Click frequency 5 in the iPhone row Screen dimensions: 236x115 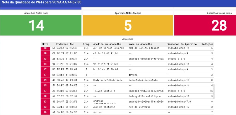tap(86, 75)
